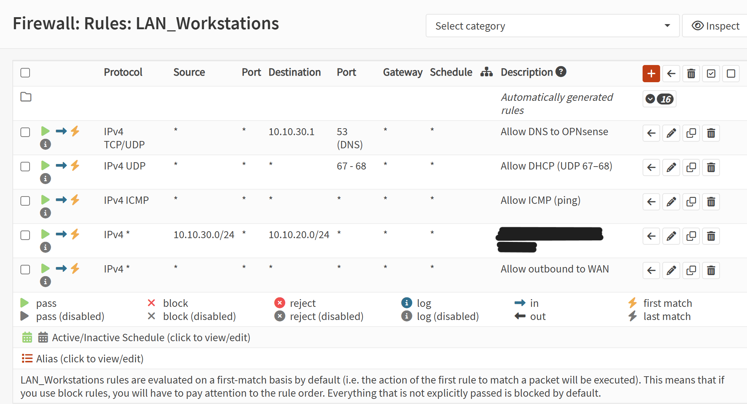Click the folder icon of automatically generated rules
The image size is (747, 404).
coord(26,97)
